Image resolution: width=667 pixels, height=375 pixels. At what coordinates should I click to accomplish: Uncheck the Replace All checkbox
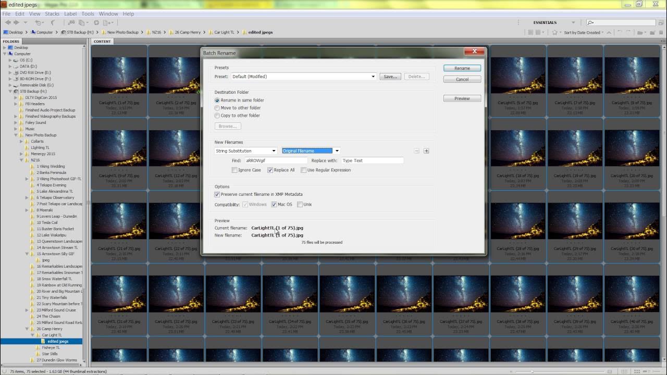(270, 170)
